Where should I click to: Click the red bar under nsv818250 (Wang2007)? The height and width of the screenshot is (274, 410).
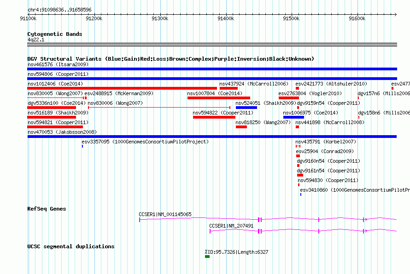point(241,127)
